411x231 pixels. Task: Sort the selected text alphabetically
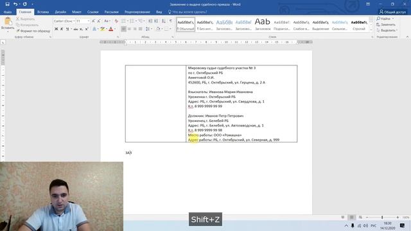pyautogui.click(x=164, y=21)
